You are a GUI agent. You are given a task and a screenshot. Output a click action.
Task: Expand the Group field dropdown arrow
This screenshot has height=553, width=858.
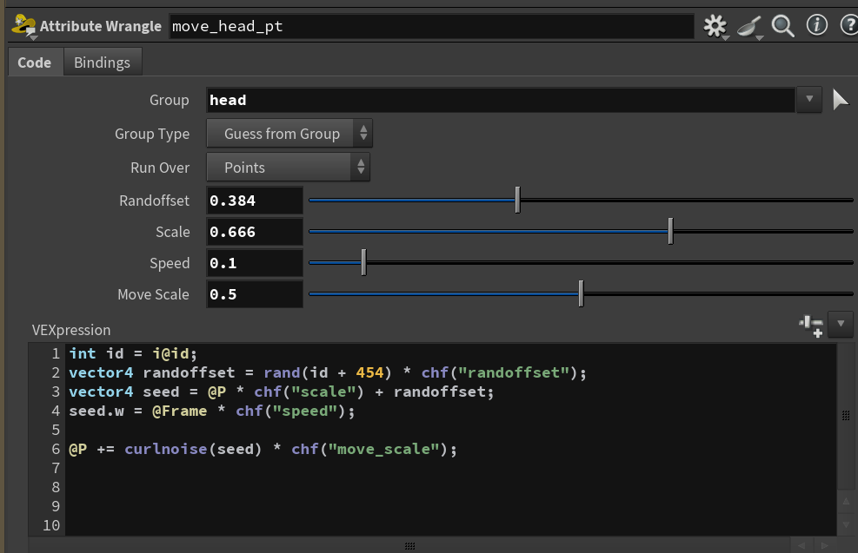(x=809, y=100)
